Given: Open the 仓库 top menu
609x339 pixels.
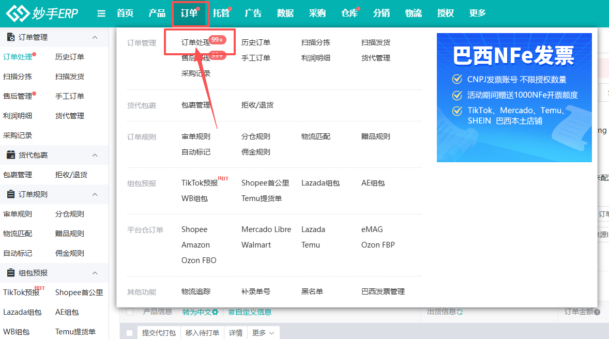Looking at the screenshot, I should point(349,13).
